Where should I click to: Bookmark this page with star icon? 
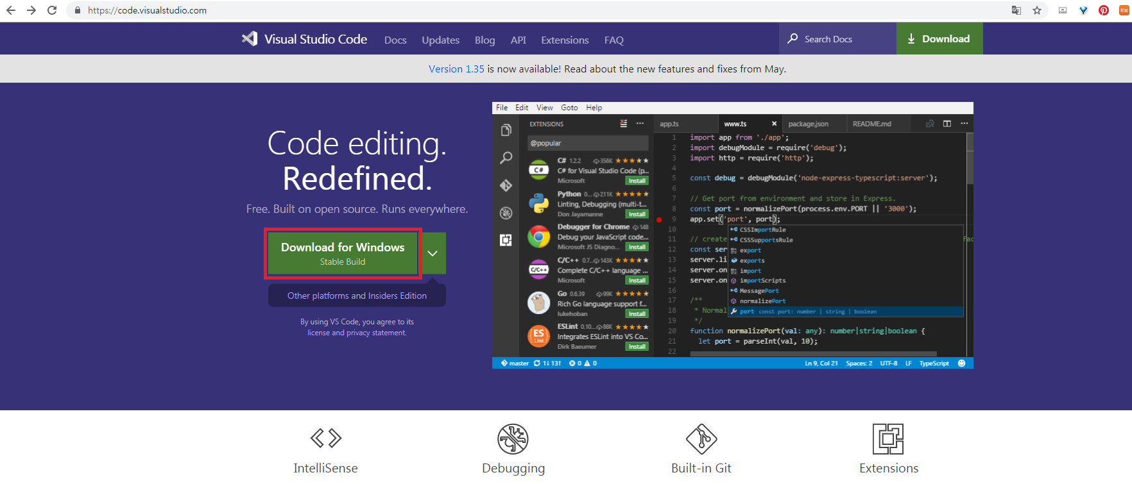1037,10
